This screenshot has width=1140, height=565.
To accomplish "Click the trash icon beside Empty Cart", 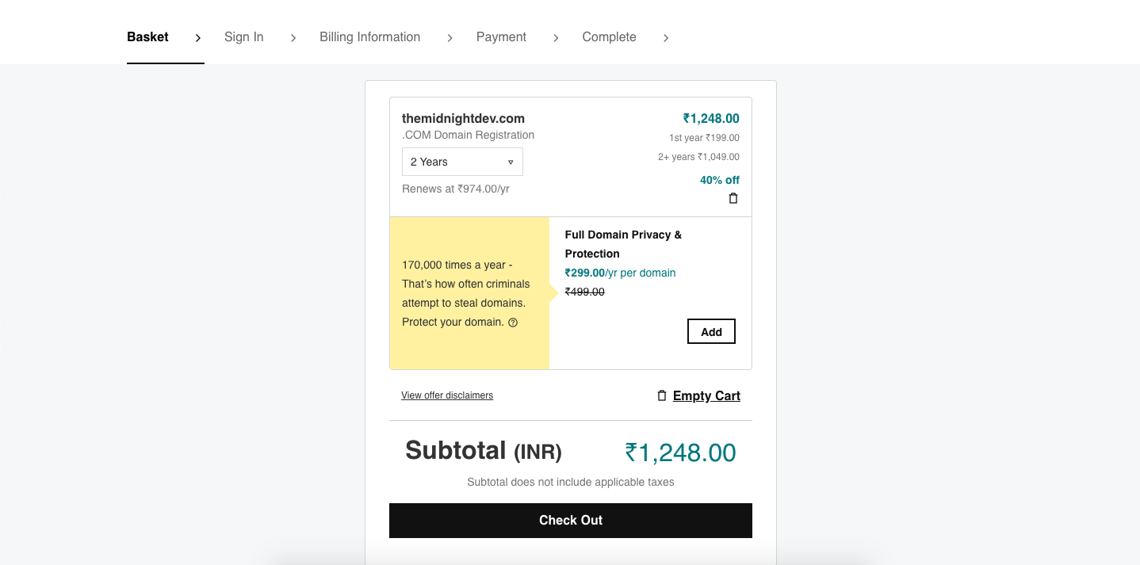I will coord(662,395).
